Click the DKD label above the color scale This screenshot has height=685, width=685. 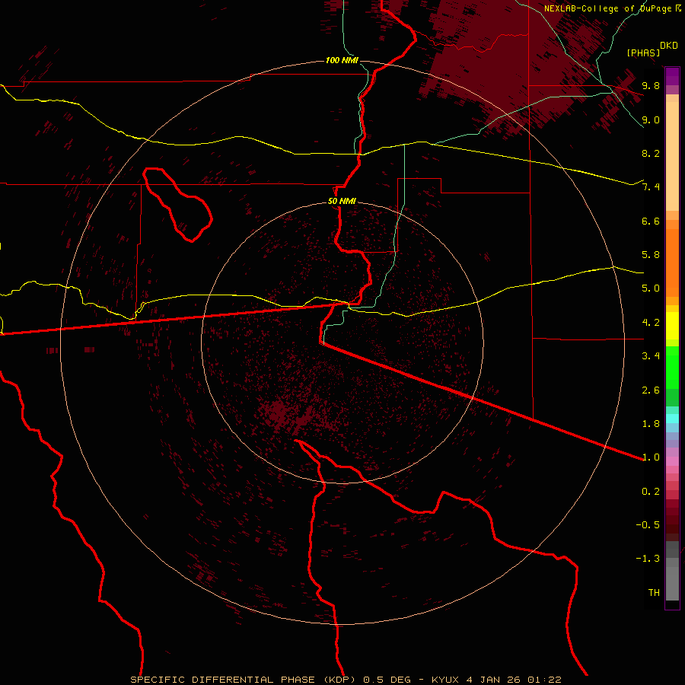coord(669,46)
